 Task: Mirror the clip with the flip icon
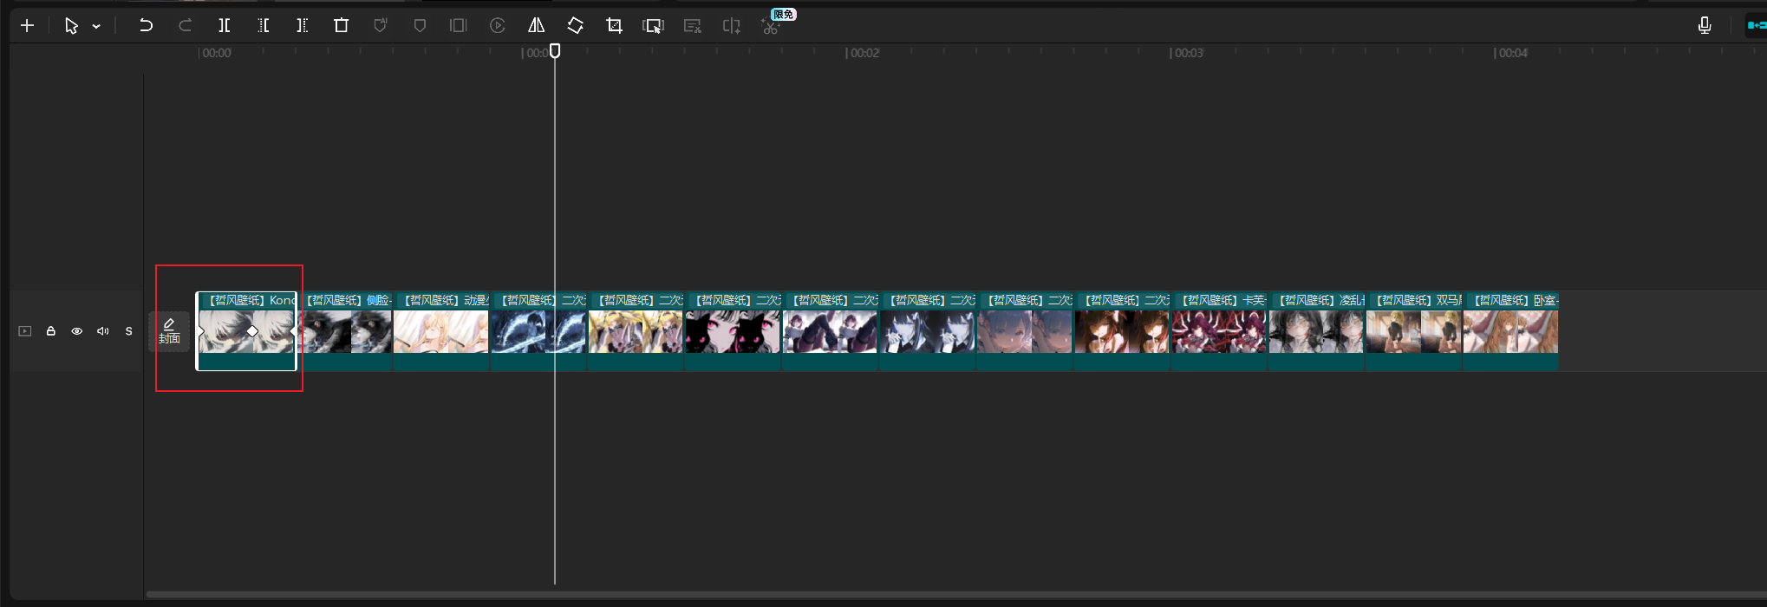537,26
